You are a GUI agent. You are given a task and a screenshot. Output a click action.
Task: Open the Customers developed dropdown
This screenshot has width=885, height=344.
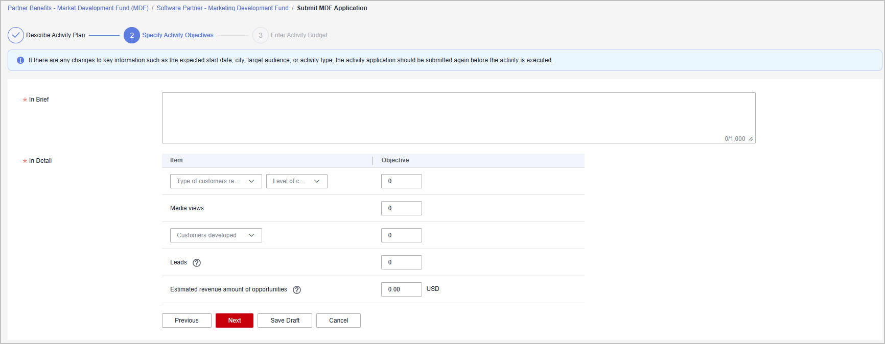tap(216, 235)
